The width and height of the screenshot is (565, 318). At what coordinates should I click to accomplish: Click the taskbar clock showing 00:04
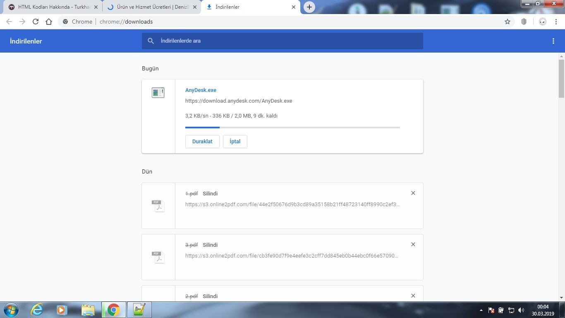tap(543, 310)
